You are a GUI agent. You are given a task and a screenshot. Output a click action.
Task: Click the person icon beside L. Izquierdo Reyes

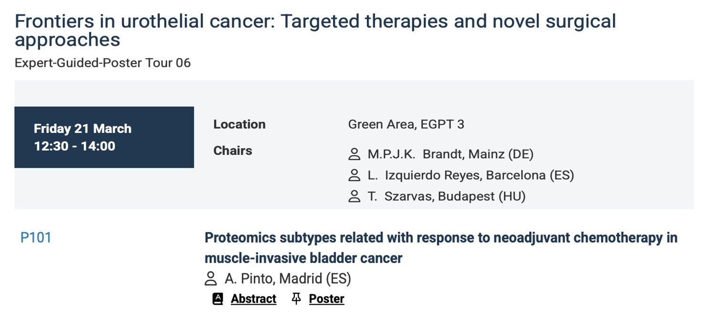pos(354,175)
